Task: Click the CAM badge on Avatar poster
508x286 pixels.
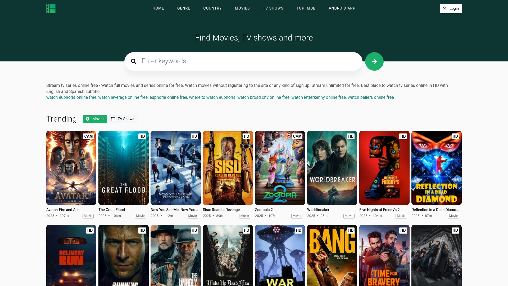Action: click(x=88, y=136)
